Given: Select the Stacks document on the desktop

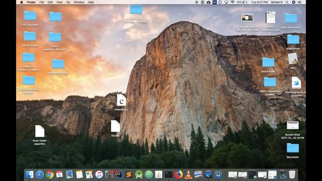Looking at the screenshot, I should (x=115, y=126).
